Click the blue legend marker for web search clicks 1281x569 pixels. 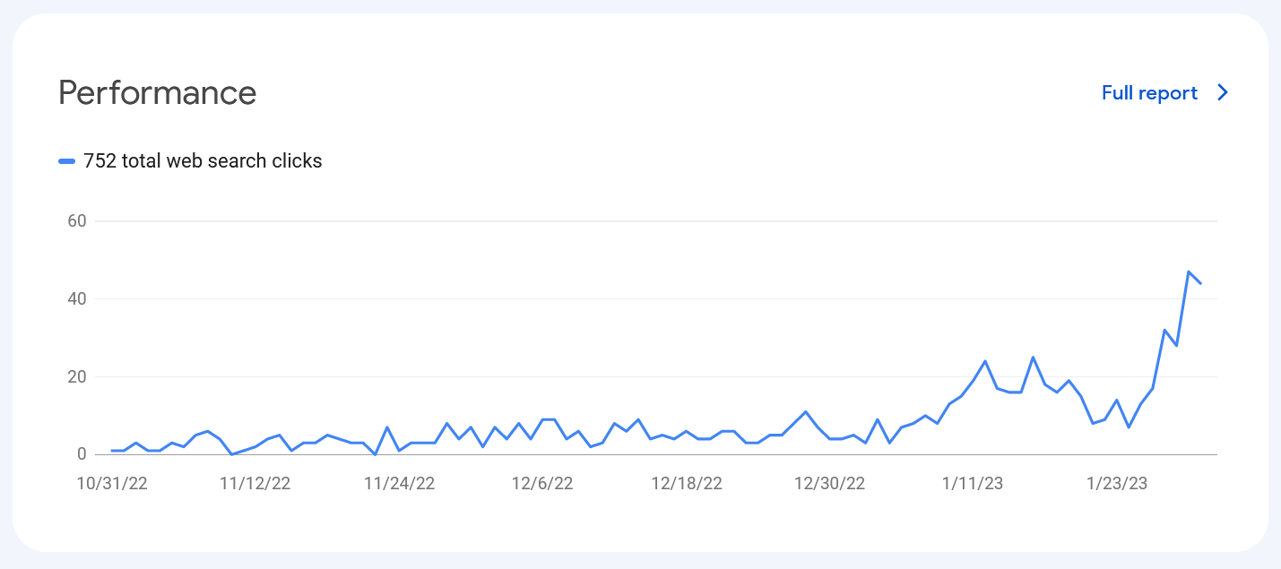[x=66, y=161]
